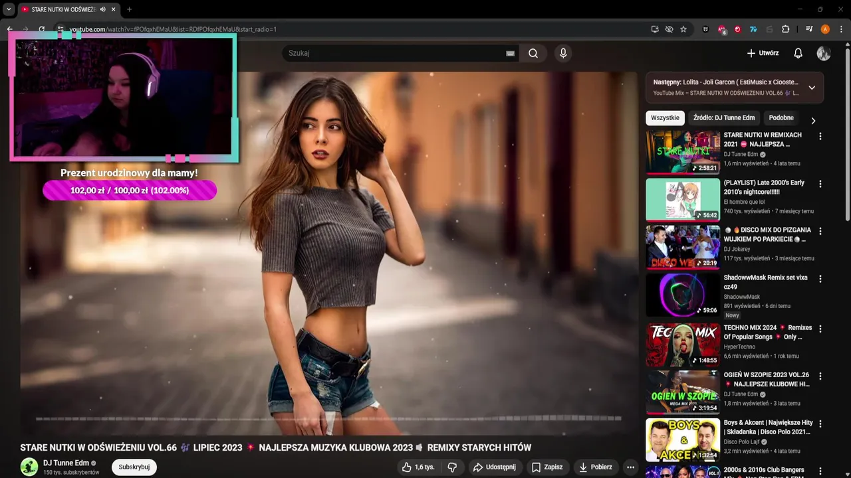
Task: Click the voice search microphone icon
Action: click(x=563, y=53)
